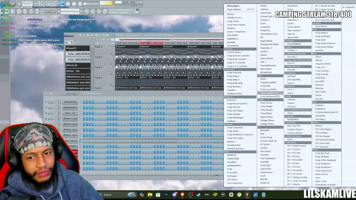Screen dimensions: 356x200
Task: Add Edison from the Misc section
Action: pos(318,57)
